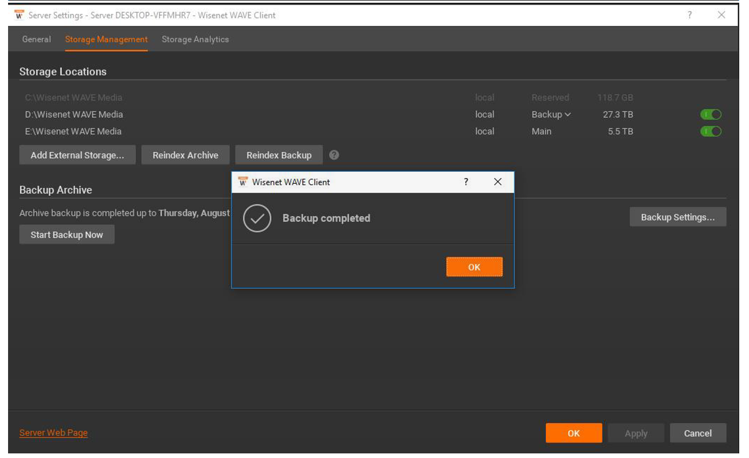Image resolution: width=749 pixels, height=458 pixels.
Task: Click the local label in D: drive row
Action: coord(485,114)
